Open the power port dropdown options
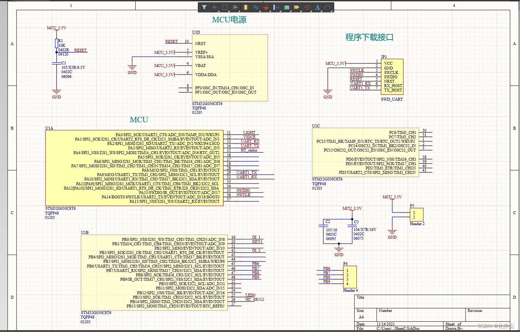520x332 pixels. click(x=270, y=11)
